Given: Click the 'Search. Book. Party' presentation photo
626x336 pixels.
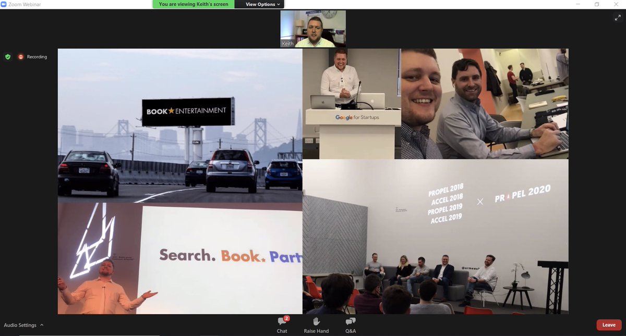Looking at the screenshot, I should [x=180, y=258].
